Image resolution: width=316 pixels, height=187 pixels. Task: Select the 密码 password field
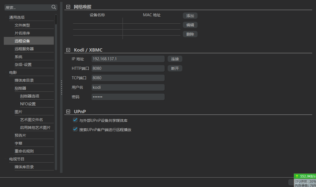click(x=128, y=97)
